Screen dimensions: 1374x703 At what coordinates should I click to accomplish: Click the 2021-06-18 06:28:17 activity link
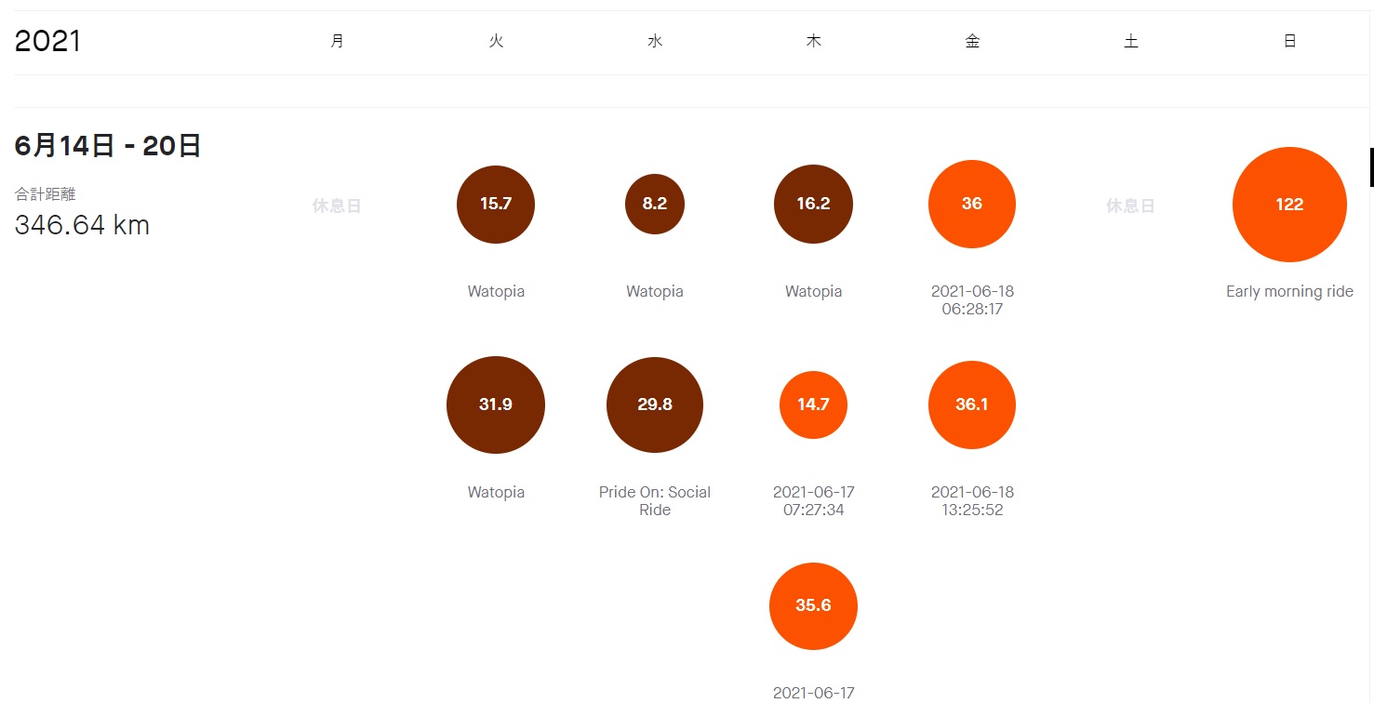(x=972, y=300)
